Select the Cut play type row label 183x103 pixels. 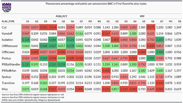(x=4, y=27)
